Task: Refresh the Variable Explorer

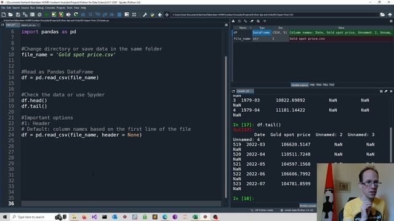Action: click(265, 21)
